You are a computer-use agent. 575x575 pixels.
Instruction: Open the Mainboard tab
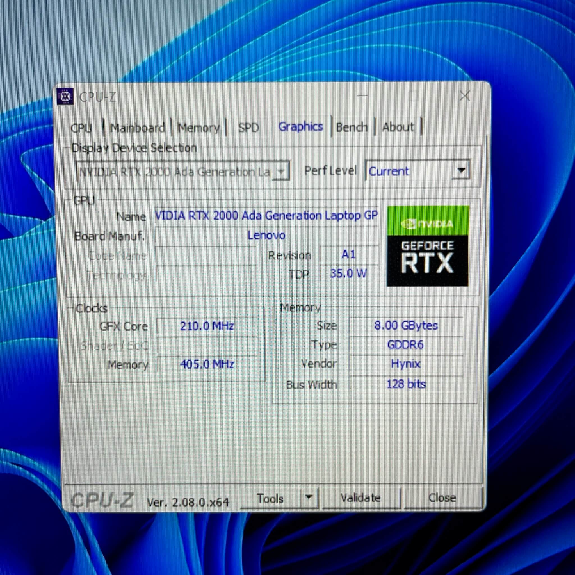pos(138,128)
